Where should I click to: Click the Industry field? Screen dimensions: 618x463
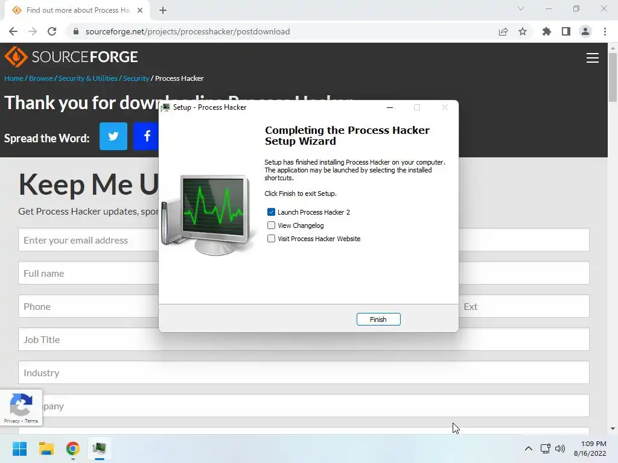click(x=304, y=373)
